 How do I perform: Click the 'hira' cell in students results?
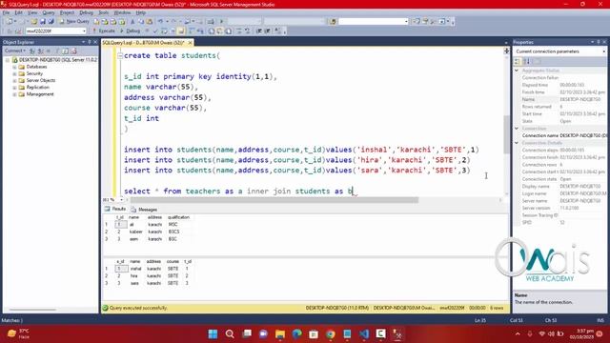(134, 276)
